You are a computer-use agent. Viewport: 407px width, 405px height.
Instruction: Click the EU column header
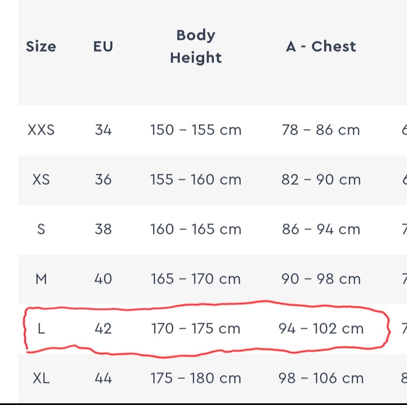(103, 47)
